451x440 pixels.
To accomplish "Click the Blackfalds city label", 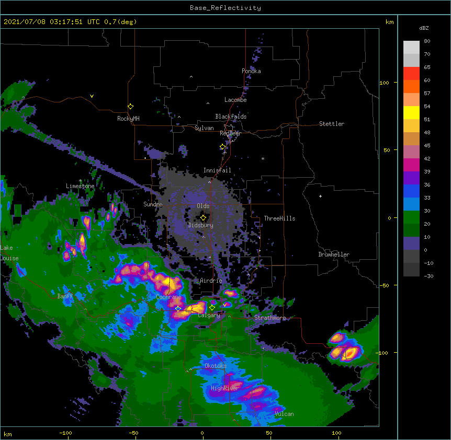I will (231, 117).
